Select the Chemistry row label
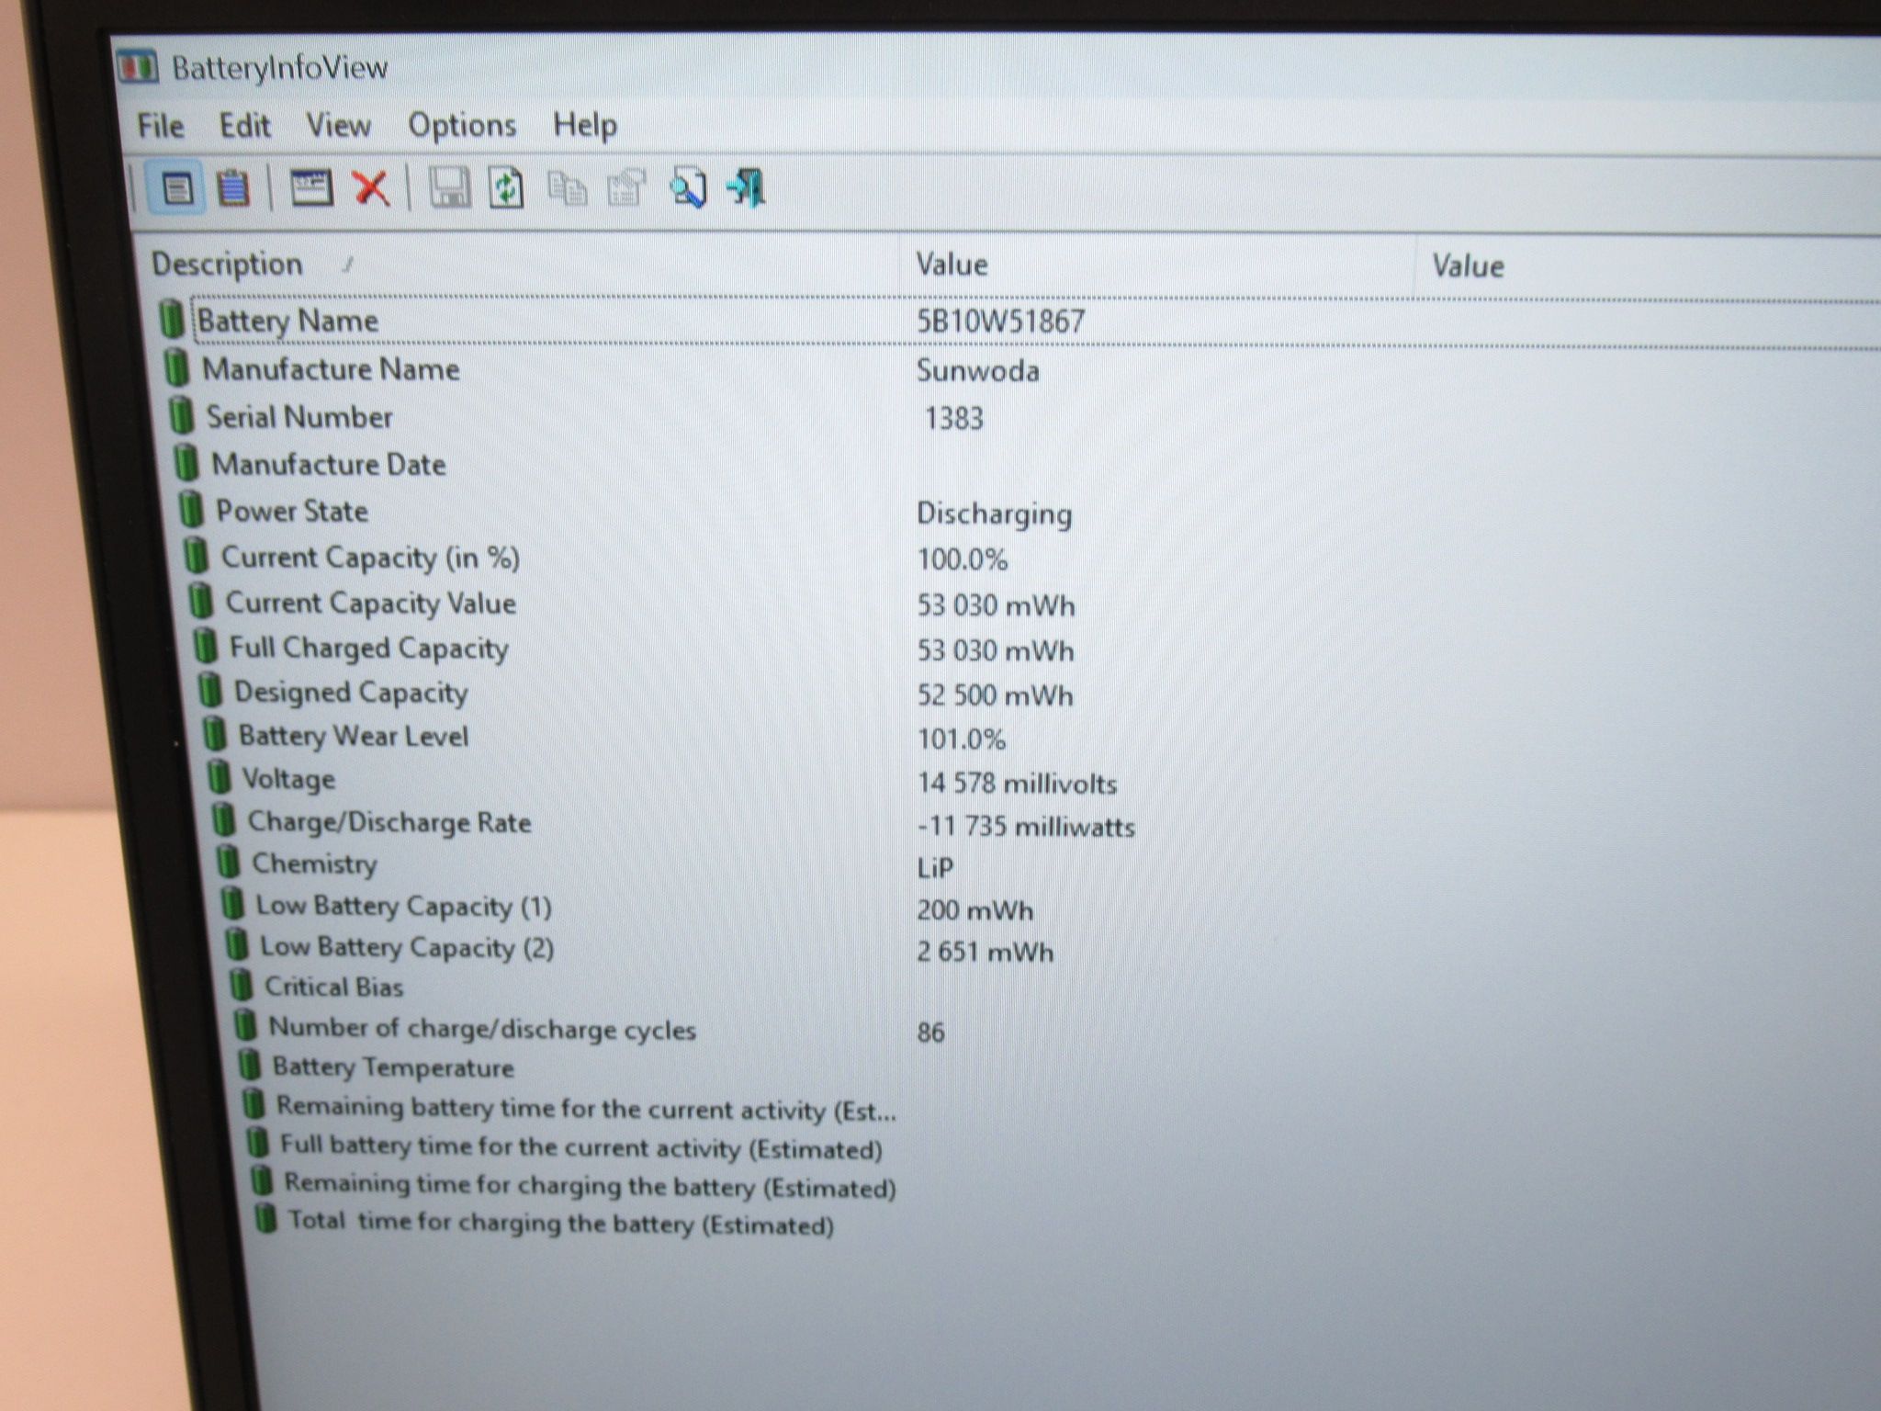This screenshot has height=1411, width=1881. [x=314, y=864]
